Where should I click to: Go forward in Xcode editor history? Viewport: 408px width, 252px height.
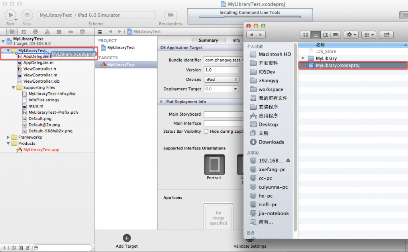click(x=120, y=32)
